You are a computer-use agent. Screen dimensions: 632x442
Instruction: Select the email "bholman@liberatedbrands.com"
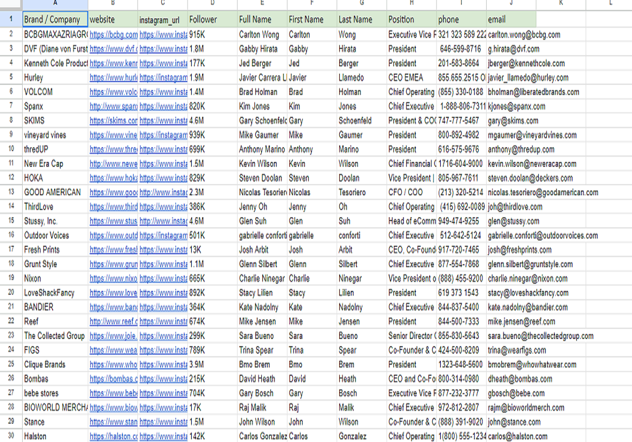tap(534, 92)
